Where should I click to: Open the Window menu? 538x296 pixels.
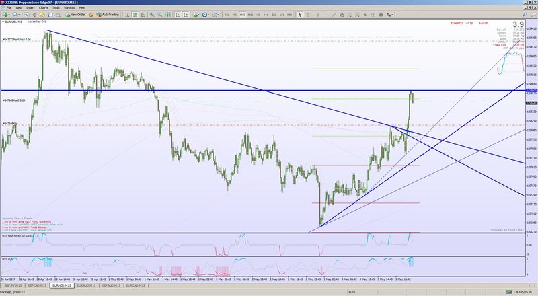69,7
